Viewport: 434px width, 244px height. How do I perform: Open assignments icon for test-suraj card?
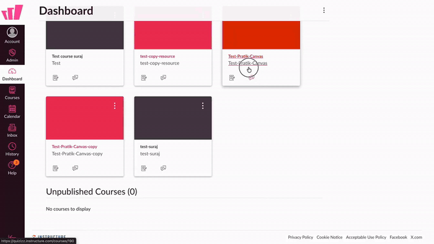(x=144, y=168)
